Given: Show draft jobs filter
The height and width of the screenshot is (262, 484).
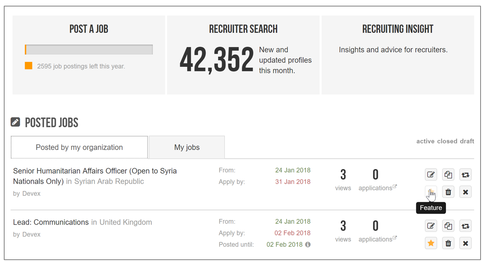Looking at the screenshot, I should (467, 141).
